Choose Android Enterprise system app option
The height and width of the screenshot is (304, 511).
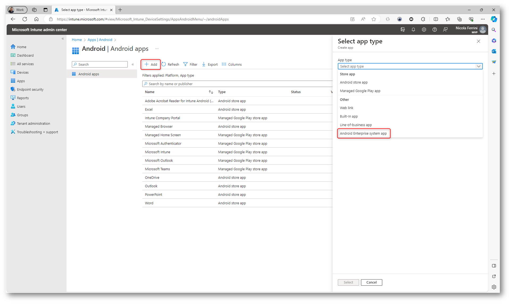[363, 133]
